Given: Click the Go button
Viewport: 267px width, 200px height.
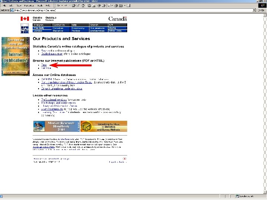Looking at the screenshot, I should click(261, 10).
